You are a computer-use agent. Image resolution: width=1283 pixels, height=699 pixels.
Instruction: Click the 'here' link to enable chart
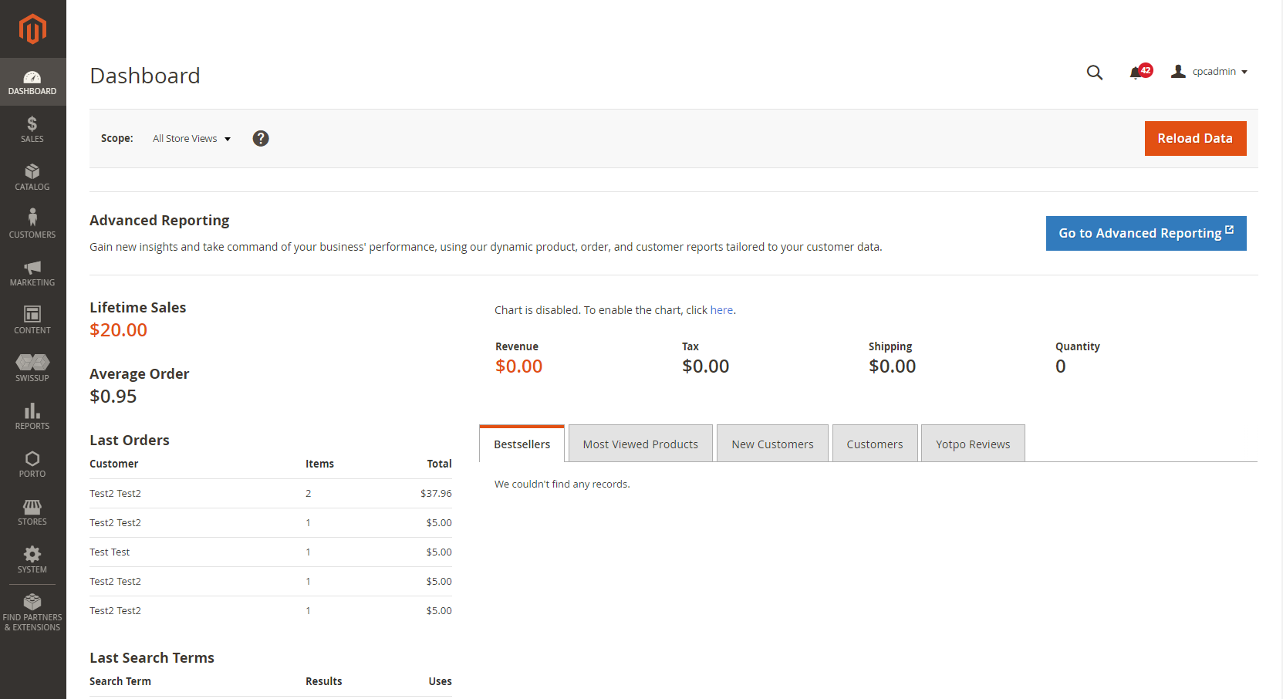(x=721, y=310)
